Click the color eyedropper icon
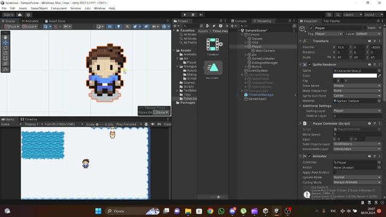This screenshot has height=217, width=386. pos(379,76)
